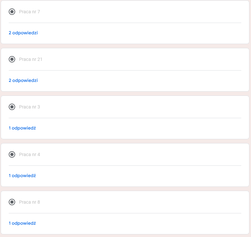
Task: Choose the Praca nr 4 radio option
Action: [x=12, y=154]
